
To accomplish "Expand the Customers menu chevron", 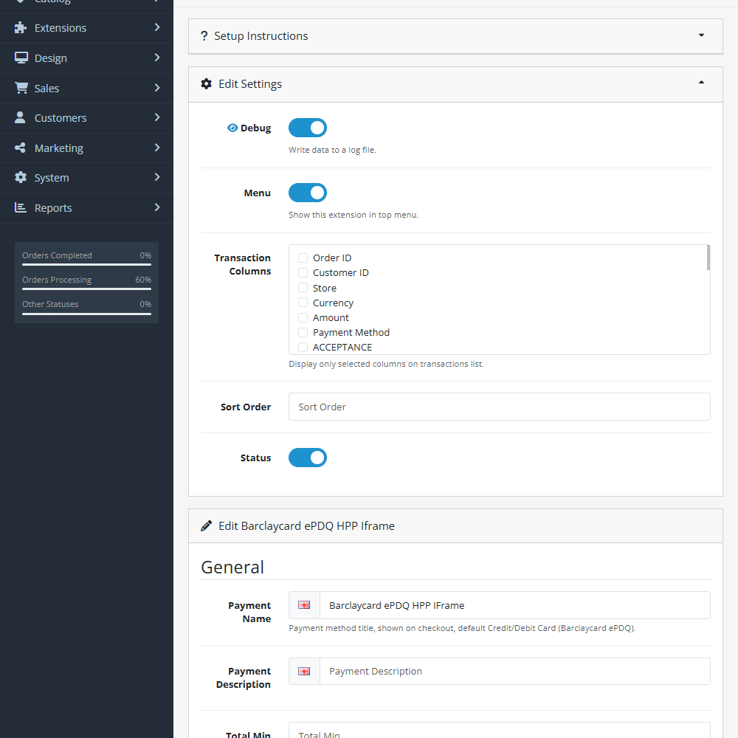I will (x=157, y=117).
